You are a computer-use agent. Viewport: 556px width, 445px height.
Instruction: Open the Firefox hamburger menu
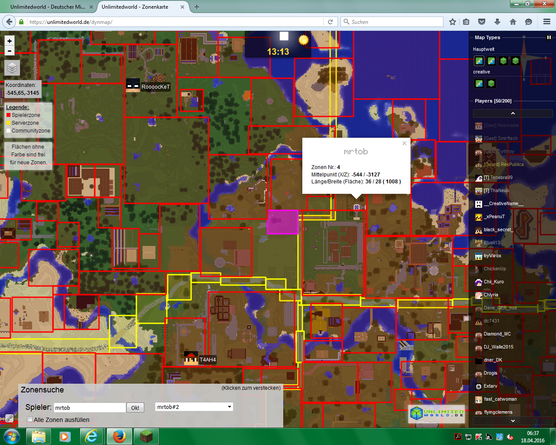547,22
